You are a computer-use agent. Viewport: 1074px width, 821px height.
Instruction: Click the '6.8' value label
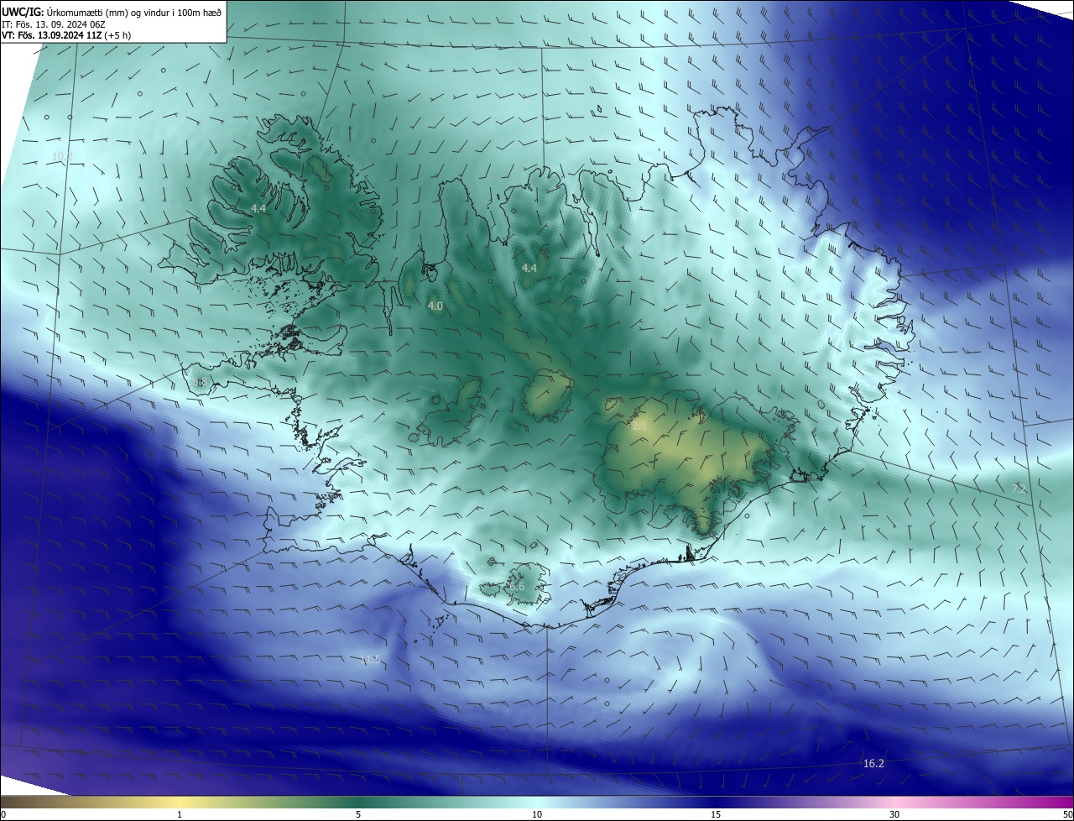pos(200,383)
